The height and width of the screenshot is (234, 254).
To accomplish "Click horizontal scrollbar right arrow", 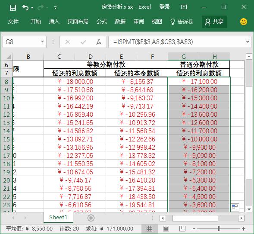I will [x=241, y=218].
